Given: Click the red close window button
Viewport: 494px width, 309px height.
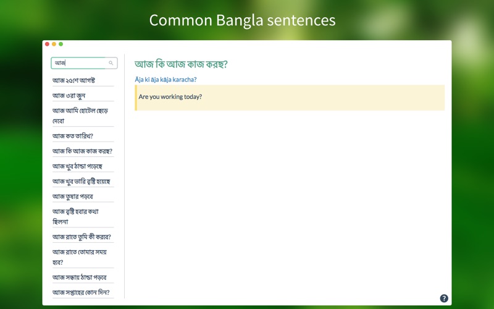Looking at the screenshot, I should 47,44.
